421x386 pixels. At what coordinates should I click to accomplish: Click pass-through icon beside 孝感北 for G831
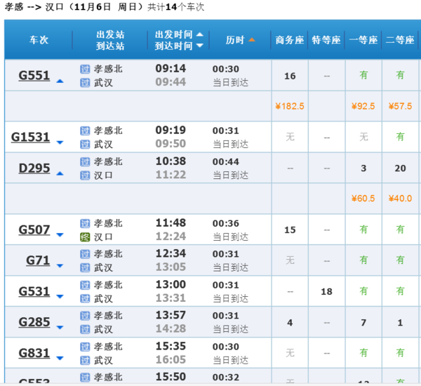[85, 347]
